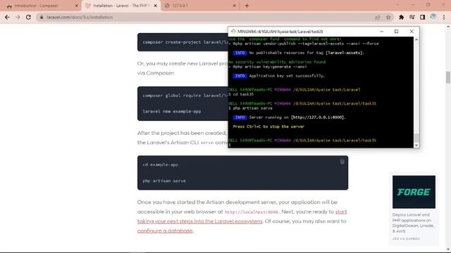
Task: Open the Chrome profile avatar
Action: (x=433, y=17)
